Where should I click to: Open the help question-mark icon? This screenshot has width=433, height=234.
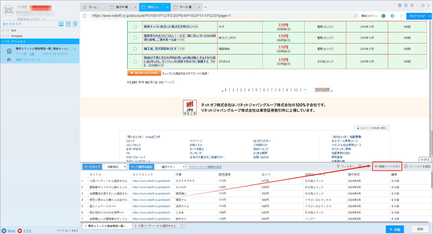(x=406, y=5)
